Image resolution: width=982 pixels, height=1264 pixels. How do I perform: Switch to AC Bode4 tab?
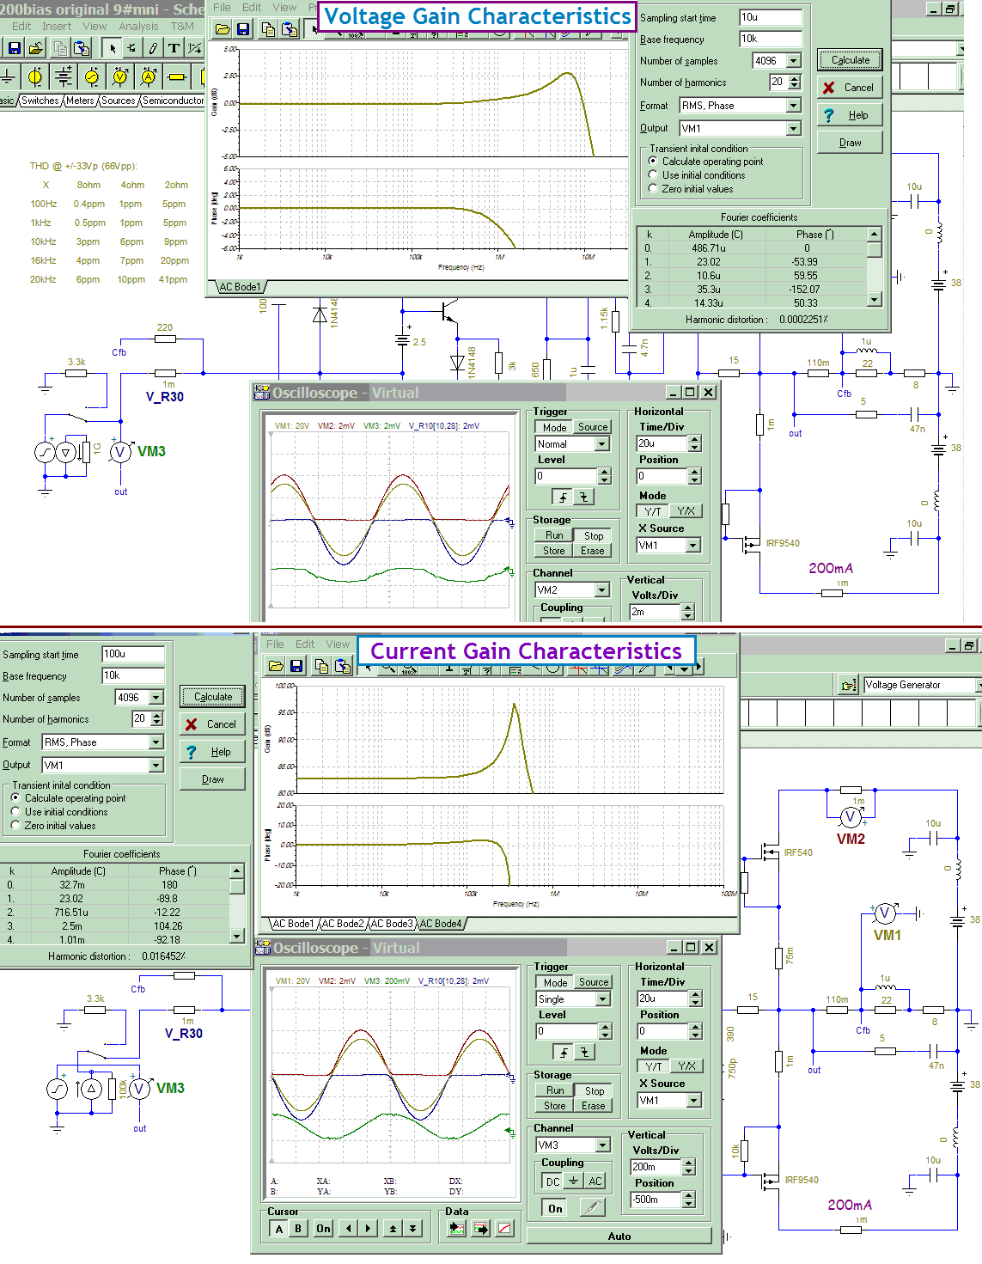(x=441, y=924)
